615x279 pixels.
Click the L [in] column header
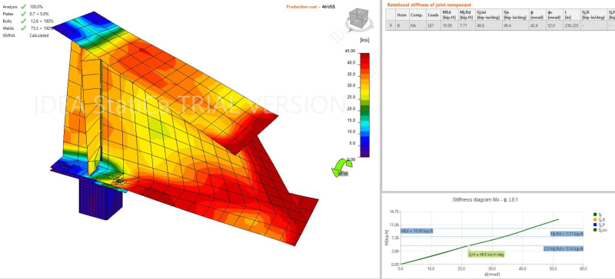(571, 15)
